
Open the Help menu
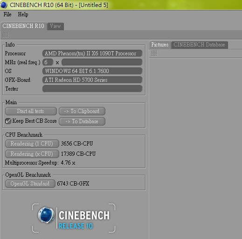tap(23, 14)
